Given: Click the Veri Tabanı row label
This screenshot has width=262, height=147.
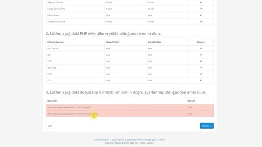Looking at the screenshot, I should pyautogui.click(x=53, y=49).
